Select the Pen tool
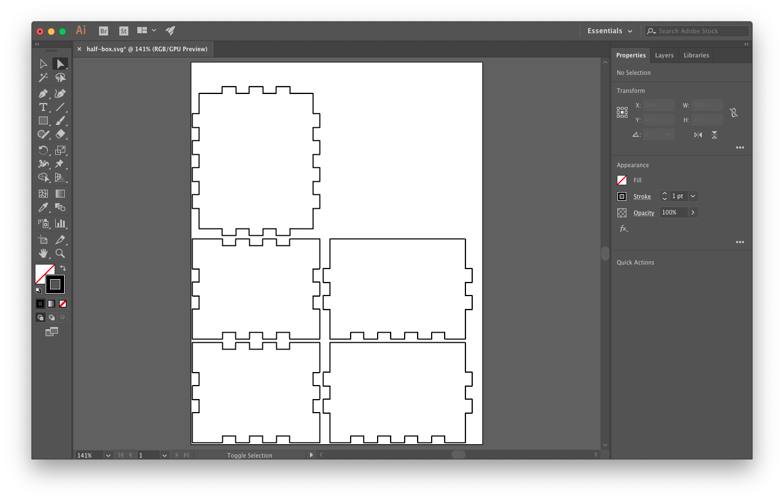 coord(43,93)
